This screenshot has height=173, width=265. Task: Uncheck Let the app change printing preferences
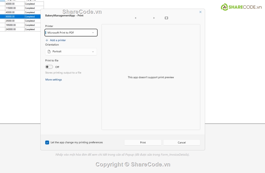(x=47, y=142)
